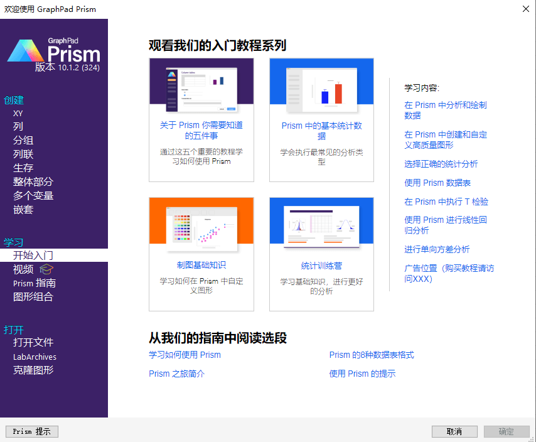Open 使用 Prism 的提示 link
The width and height of the screenshot is (536, 442).
pos(362,374)
